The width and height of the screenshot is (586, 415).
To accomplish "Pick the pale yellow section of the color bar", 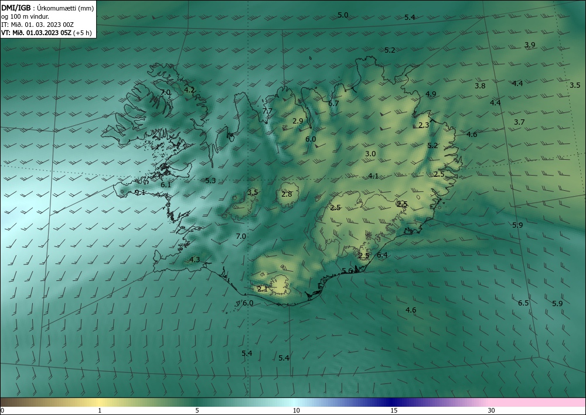I will point(100,402).
